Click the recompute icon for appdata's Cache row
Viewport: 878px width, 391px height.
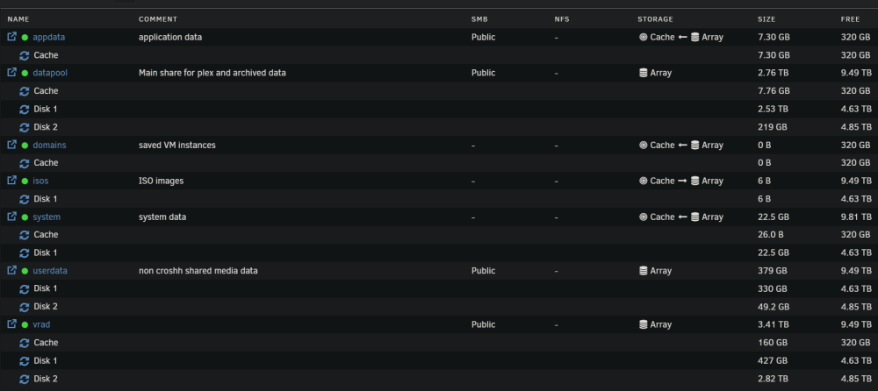tap(24, 55)
